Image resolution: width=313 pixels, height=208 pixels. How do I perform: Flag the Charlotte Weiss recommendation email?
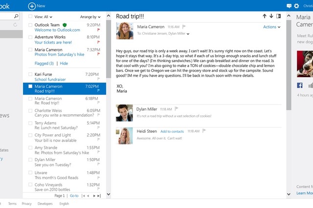[x=98, y=115]
